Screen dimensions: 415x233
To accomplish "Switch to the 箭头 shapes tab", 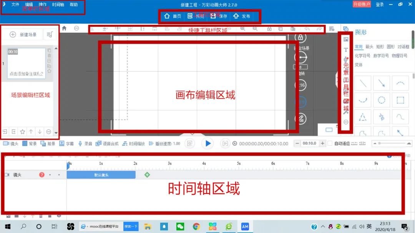I will (x=369, y=46).
